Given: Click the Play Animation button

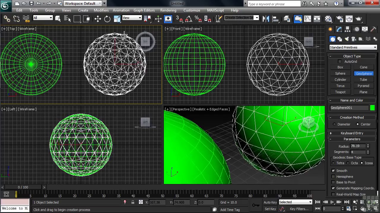Looking at the screenshot, I should 332,202.
